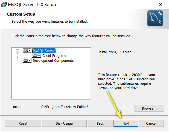Expand Development Components install option dropdown arrow
This screenshot has height=132, width=169.
coord(30,61)
